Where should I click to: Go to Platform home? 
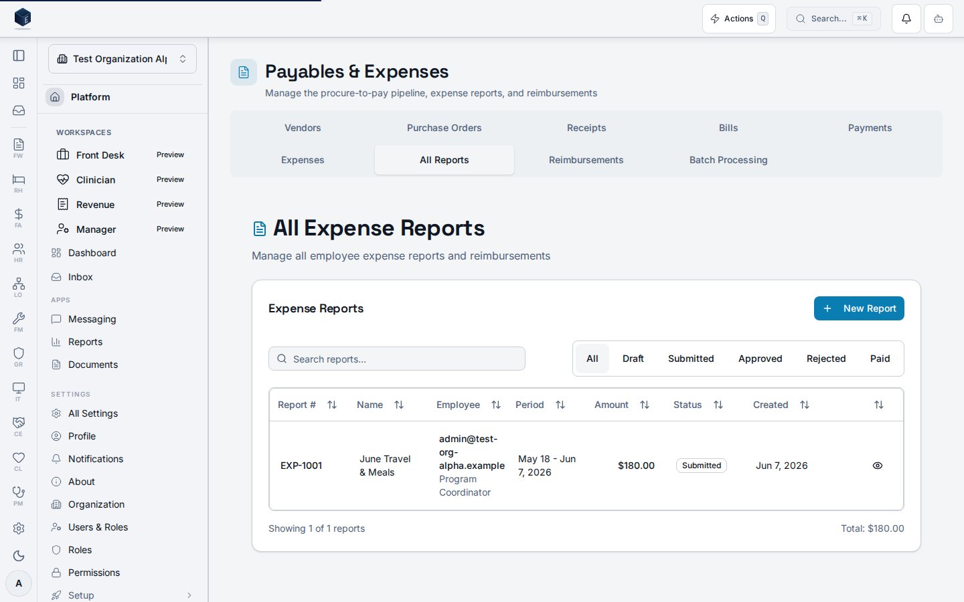pyautogui.click(x=123, y=97)
